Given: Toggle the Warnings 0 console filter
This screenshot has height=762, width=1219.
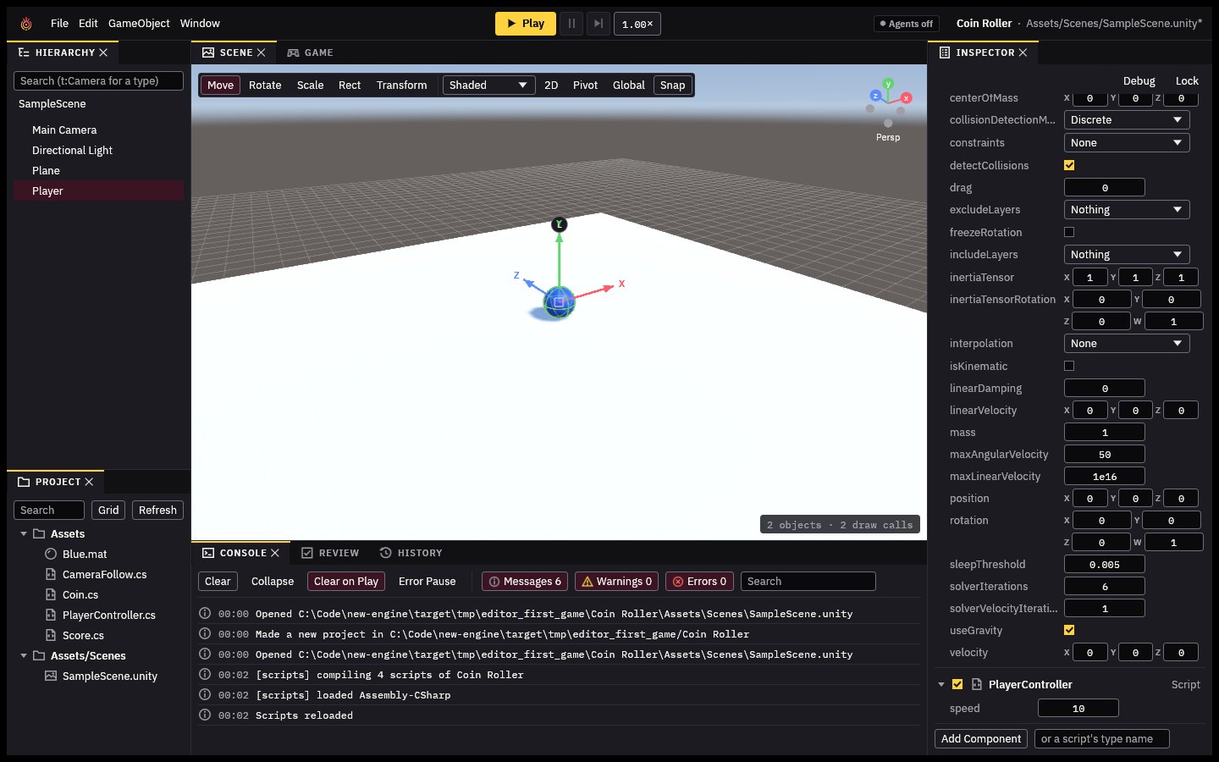Looking at the screenshot, I should tap(616, 582).
